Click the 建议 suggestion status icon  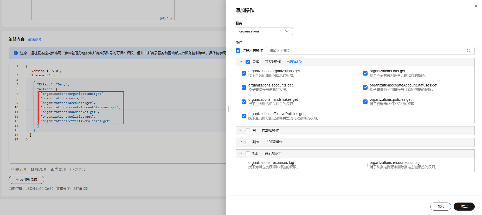[x=72, y=169]
